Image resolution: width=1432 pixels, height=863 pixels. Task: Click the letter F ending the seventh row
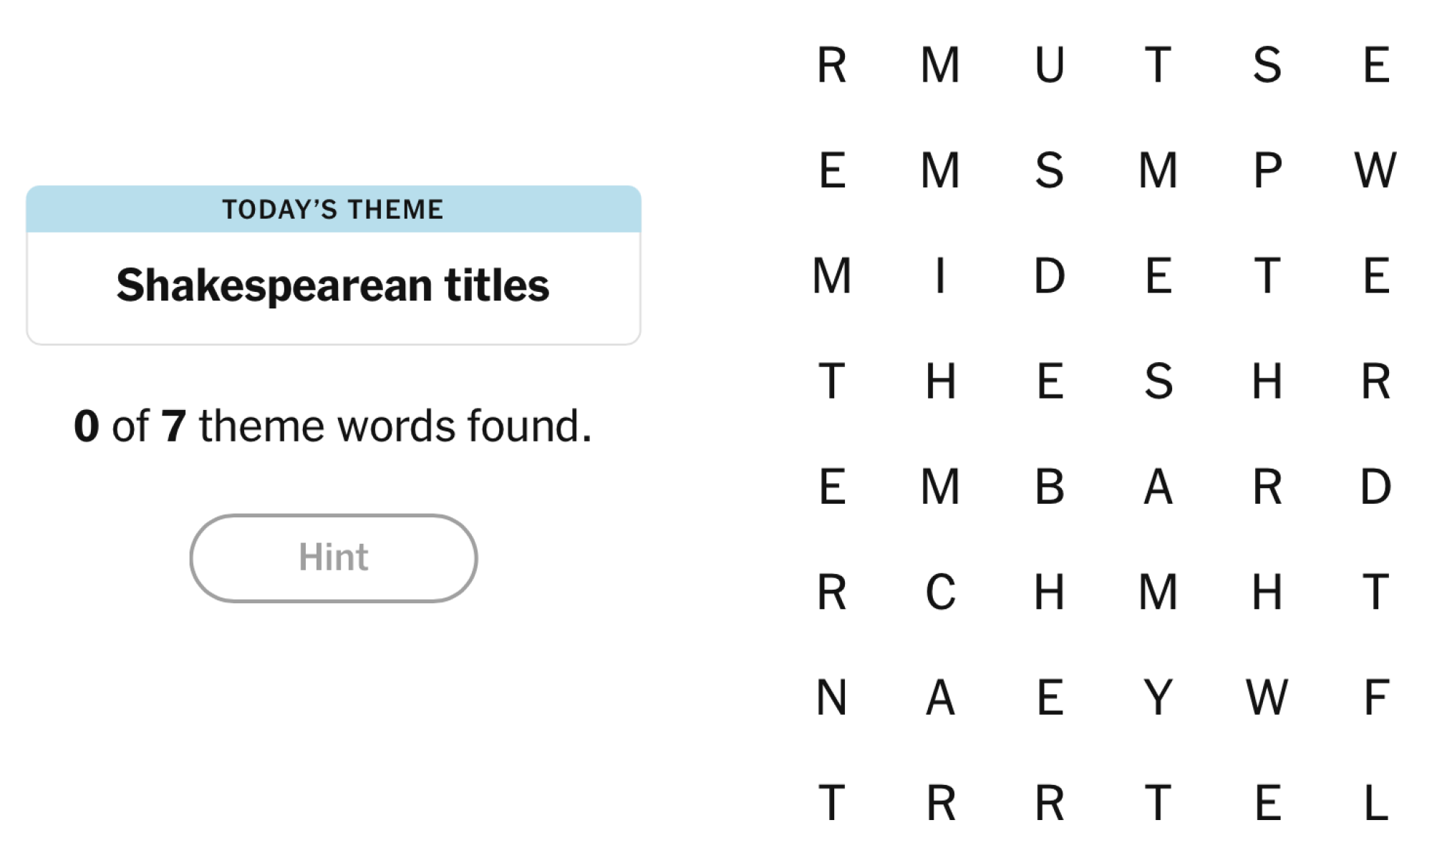[x=1377, y=698]
